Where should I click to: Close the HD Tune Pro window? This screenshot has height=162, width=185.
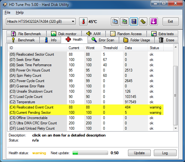[175, 3]
